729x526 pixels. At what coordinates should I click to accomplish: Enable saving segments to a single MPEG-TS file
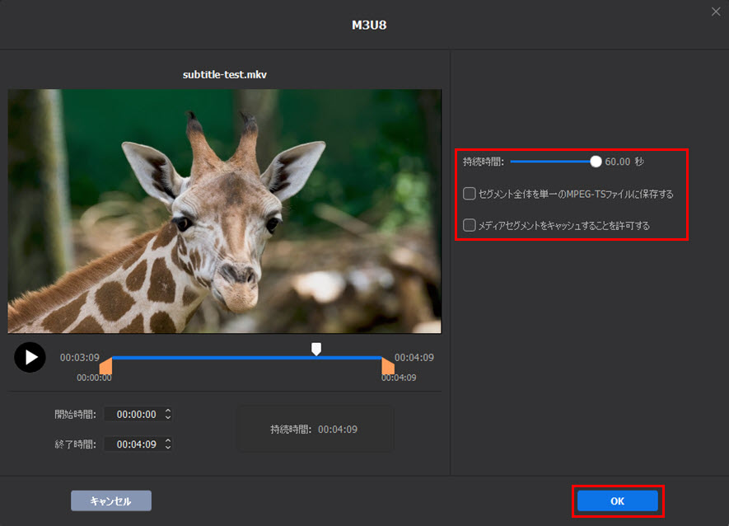[469, 194]
